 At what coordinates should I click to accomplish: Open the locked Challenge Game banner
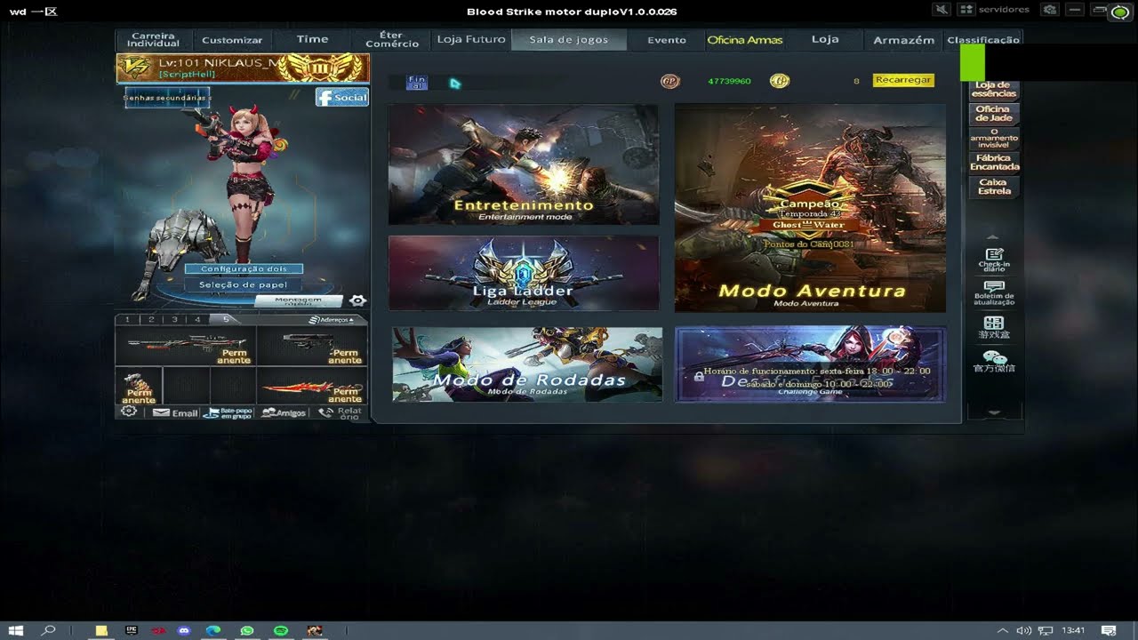point(810,364)
